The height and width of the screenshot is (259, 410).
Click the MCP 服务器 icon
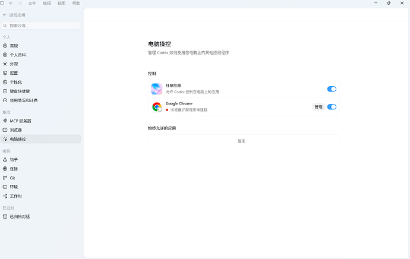5,121
